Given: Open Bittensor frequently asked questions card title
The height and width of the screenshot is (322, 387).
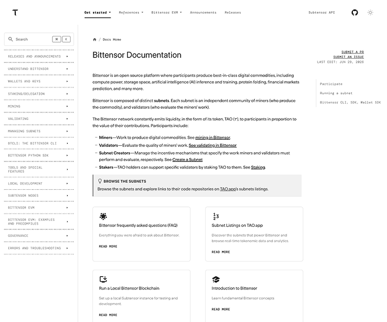Looking at the screenshot, I should [138, 226].
